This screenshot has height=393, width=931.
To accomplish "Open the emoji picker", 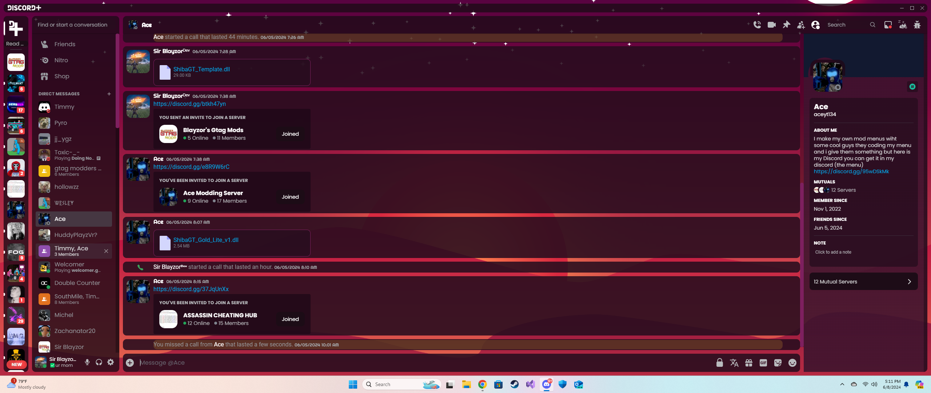I will point(792,362).
